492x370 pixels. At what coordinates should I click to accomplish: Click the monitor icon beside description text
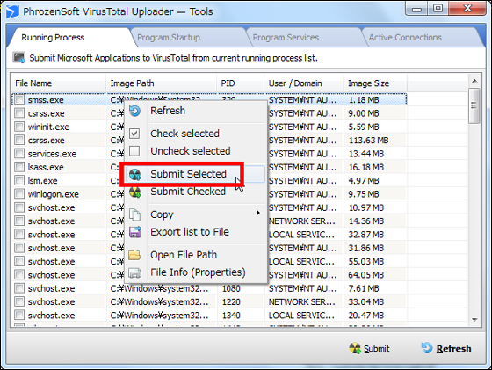pos(18,58)
